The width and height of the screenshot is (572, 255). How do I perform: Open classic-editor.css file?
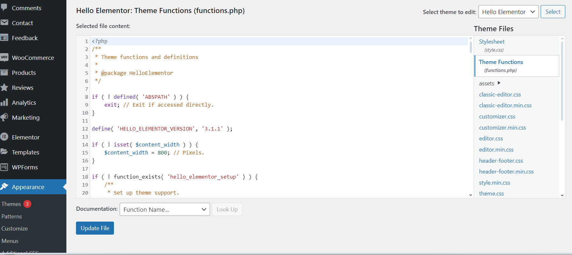(500, 95)
